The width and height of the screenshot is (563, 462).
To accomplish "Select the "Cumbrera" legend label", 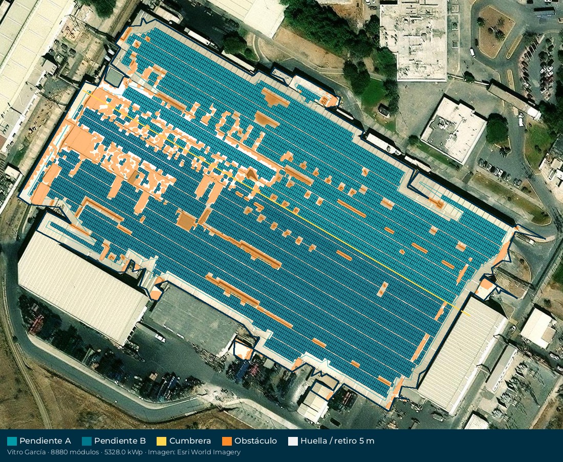I will tap(190, 441).
